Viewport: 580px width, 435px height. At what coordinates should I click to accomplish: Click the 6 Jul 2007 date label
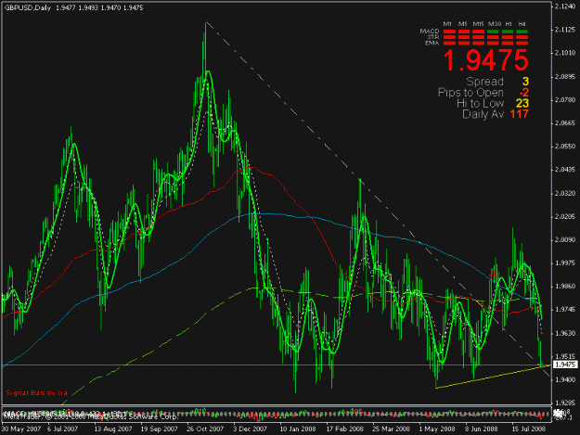[x=62, y=429]
